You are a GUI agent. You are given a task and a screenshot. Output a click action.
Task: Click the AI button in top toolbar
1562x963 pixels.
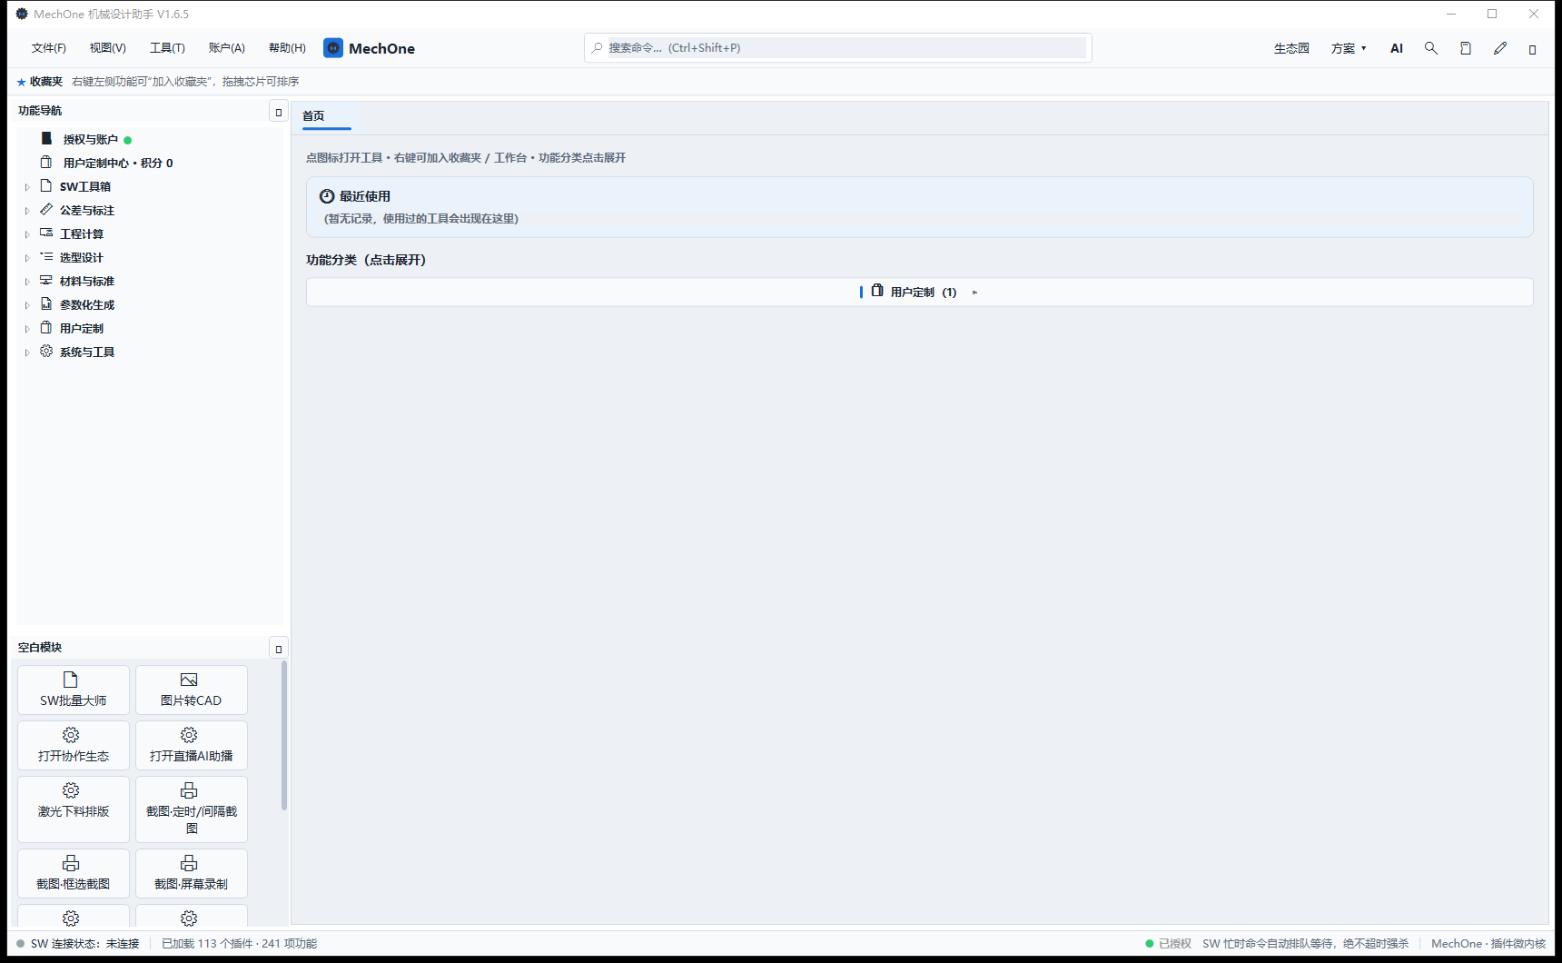point(1397,48)
